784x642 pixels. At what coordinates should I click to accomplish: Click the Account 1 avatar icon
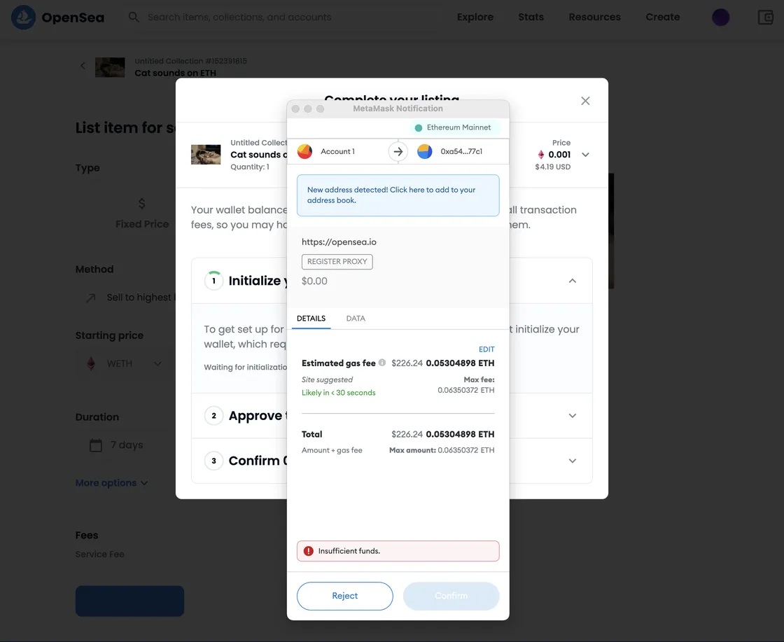click(304, 151)
